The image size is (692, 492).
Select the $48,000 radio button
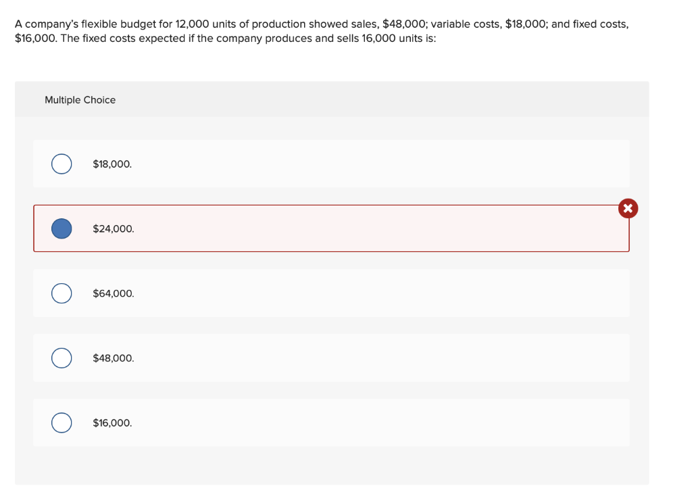61,358
